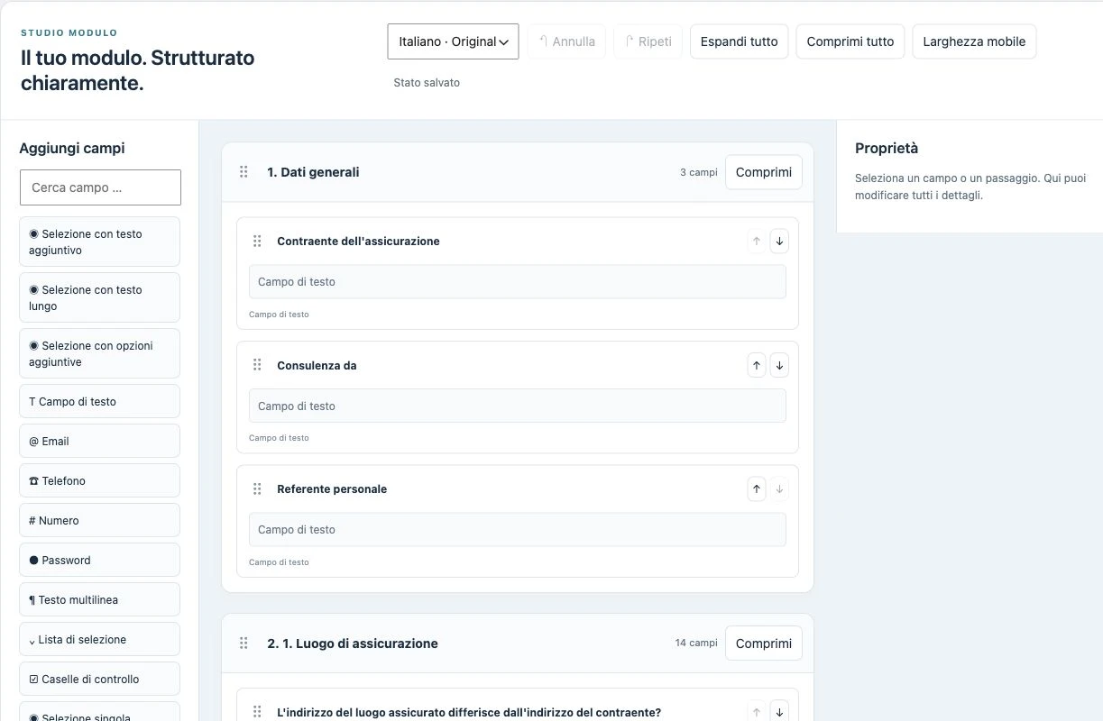Move Referente personale field up
The image size is (1103, 721).
pos(757,489)
